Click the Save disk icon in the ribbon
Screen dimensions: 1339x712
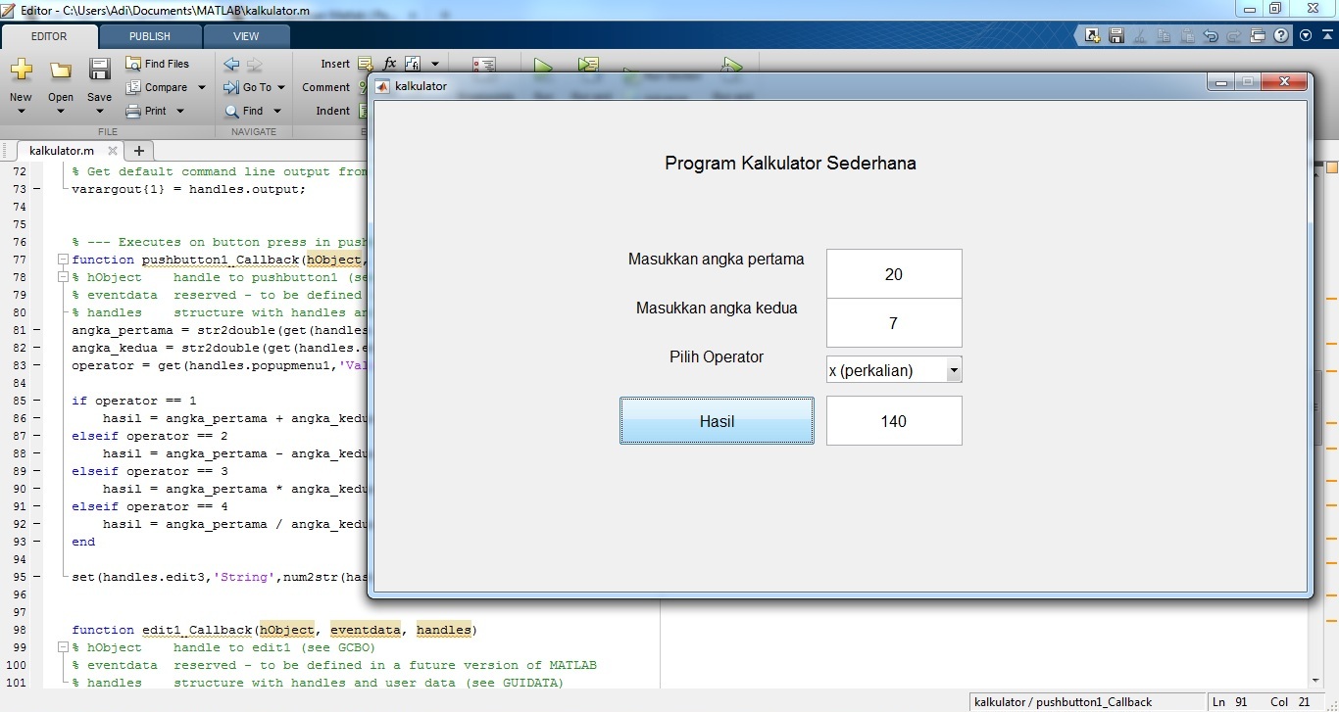tap(99, 71)
